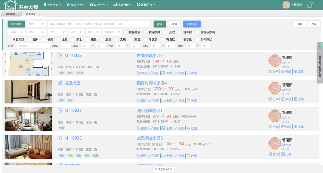Open 匹配 match for 古城测试小区7
The height and width of the screenshot is (173, 323).
pyautogui.click(x=154, y=73)
